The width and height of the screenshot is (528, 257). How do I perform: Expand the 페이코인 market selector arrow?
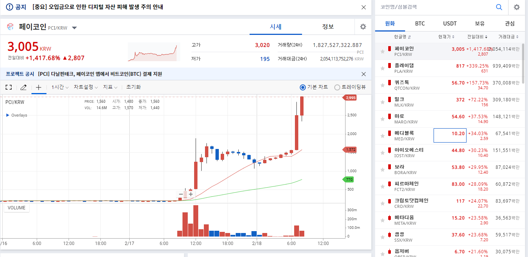point(74,28)
